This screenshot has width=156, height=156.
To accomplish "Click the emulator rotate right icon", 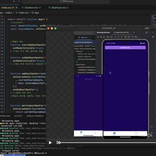I will pyautogui.click(x=111, y=37).
